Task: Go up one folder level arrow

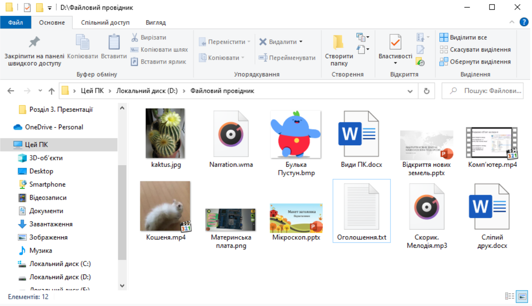Action: pyautogui.click(x=51, y=91)
